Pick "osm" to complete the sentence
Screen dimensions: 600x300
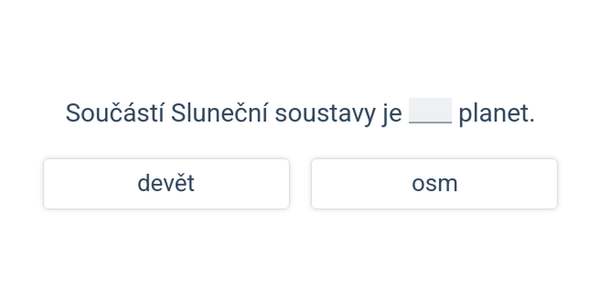[434, 184]
